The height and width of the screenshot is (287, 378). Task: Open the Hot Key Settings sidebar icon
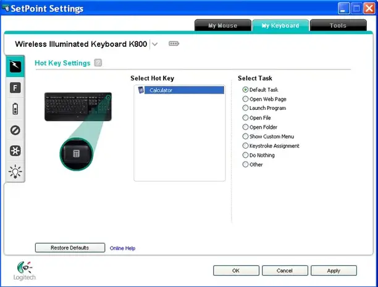[x=15, y=66]
